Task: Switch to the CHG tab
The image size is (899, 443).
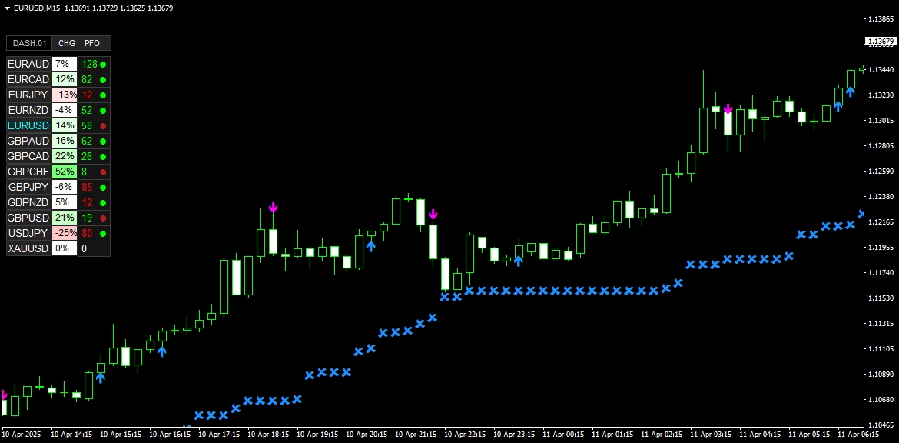Action: tap(67, 43)
